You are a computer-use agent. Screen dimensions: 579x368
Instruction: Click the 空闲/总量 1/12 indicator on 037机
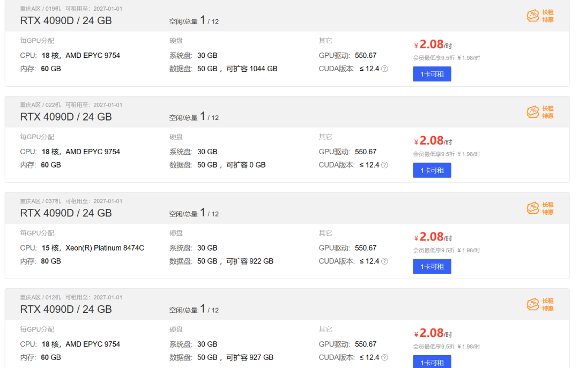click(194, 213)
